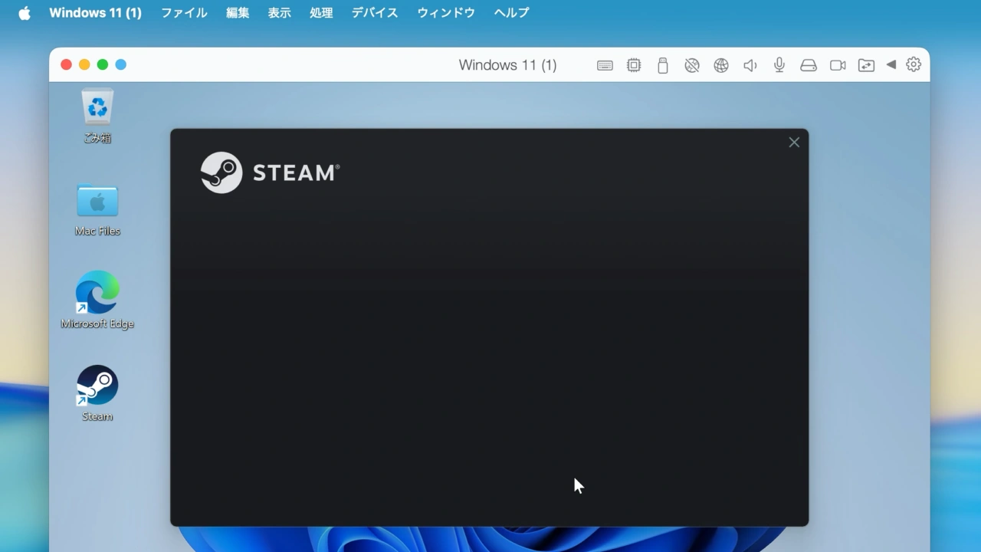Click the camera device icon
Image resolution: width=981 pixels, height=552 pixels.
coord(837,65)
